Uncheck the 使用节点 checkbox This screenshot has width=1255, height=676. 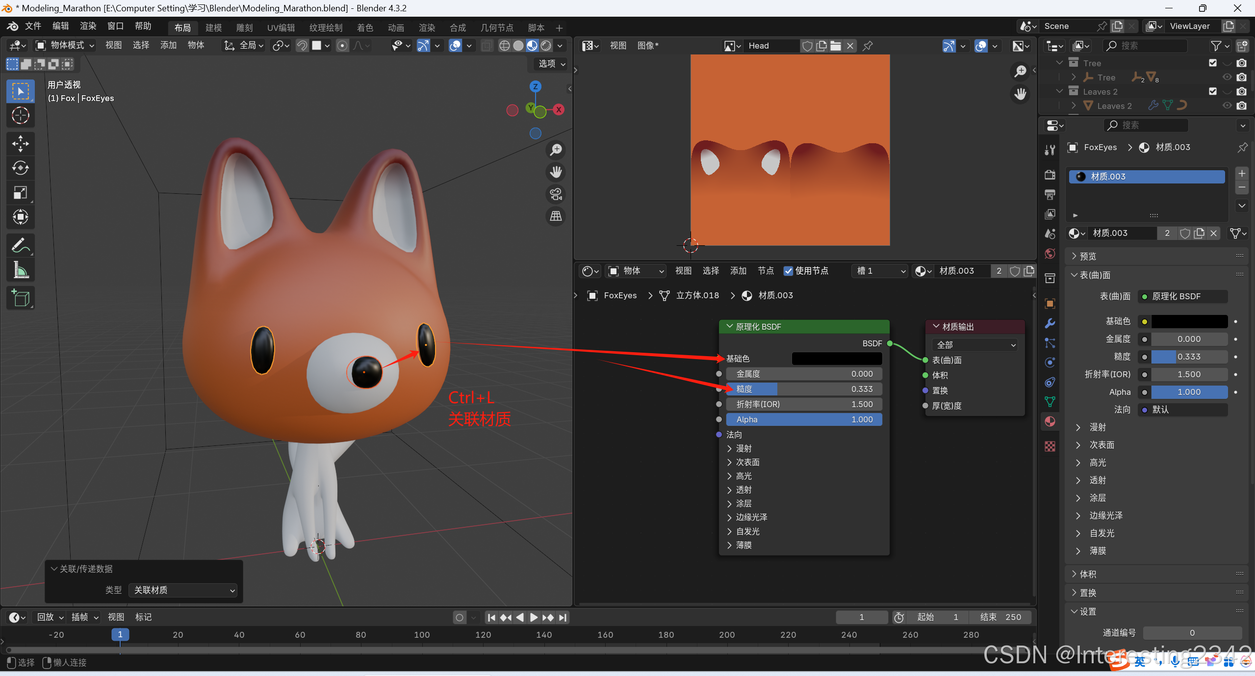(x=788, y=271)
